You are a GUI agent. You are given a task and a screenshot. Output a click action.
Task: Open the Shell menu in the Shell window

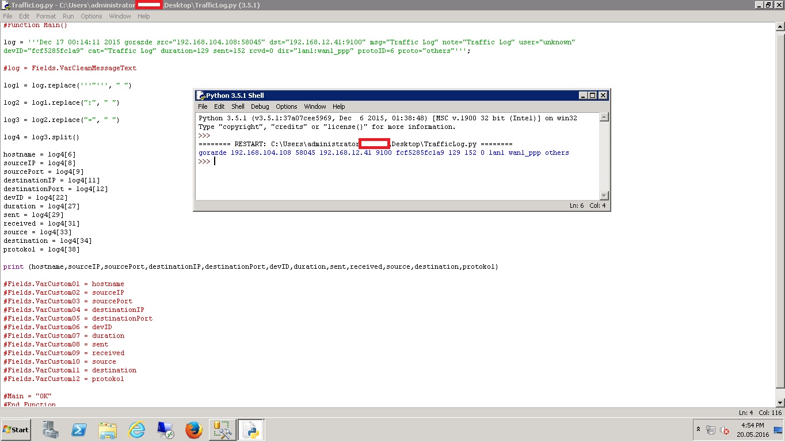pyautogui.click(x=238, y=106)
